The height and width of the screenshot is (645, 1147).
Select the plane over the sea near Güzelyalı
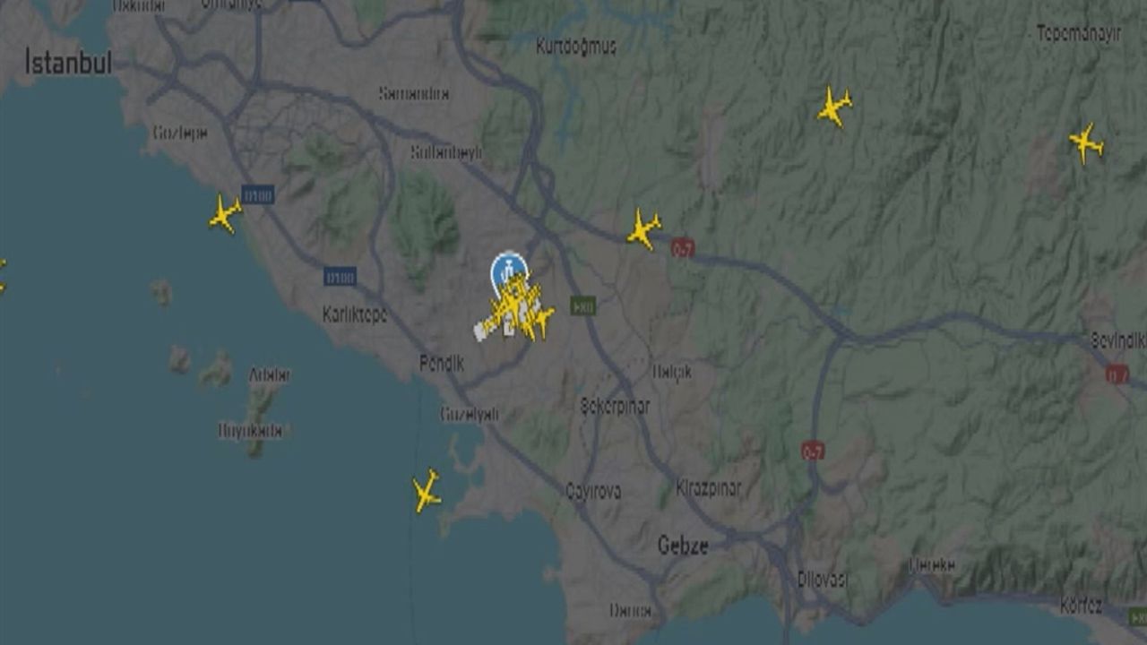(x=427, y=492)
